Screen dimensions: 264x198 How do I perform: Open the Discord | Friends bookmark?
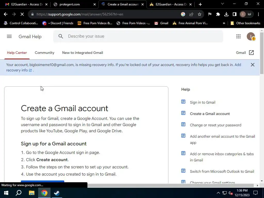pos(58,23)
